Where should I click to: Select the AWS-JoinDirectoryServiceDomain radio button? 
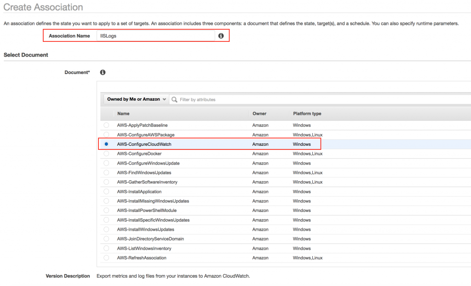106,239
